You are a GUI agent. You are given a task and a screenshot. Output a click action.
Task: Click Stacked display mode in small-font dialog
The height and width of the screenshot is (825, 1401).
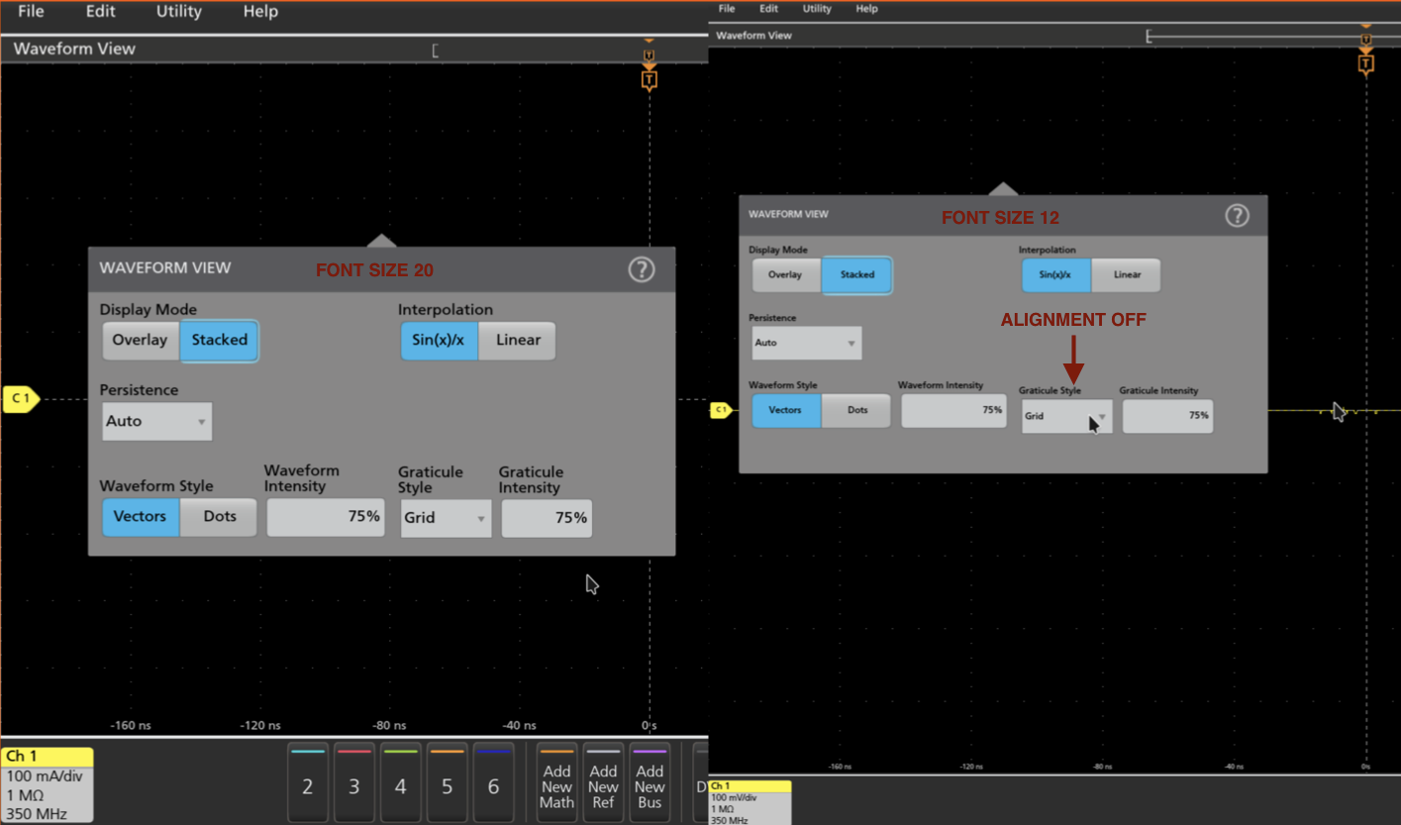[856, 275]
